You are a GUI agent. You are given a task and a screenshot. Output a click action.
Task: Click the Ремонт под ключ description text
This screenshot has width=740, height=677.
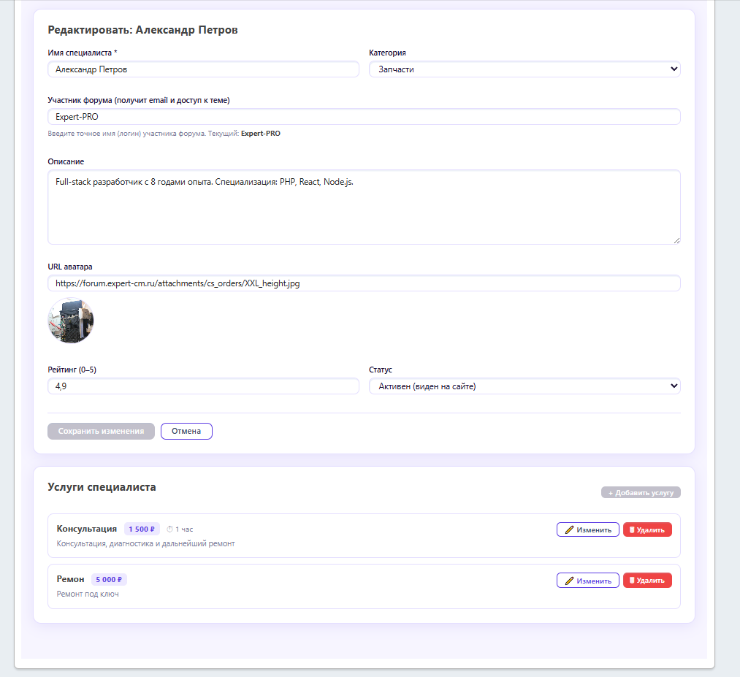(88, 594)
